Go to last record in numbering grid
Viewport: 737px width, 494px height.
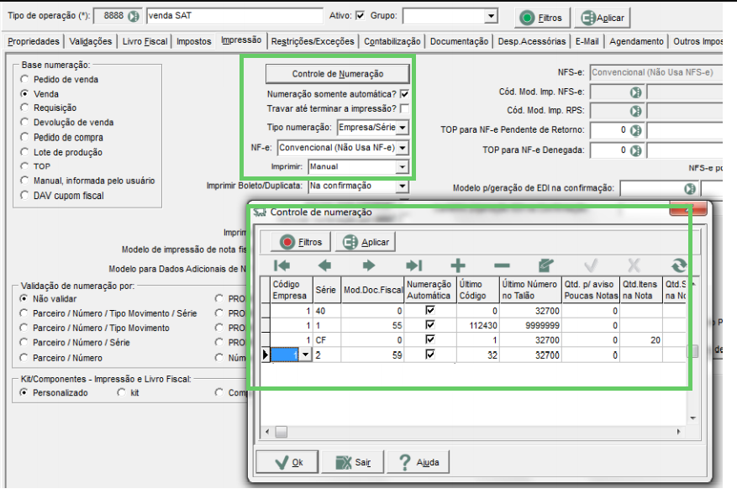(x=414, y=265)
